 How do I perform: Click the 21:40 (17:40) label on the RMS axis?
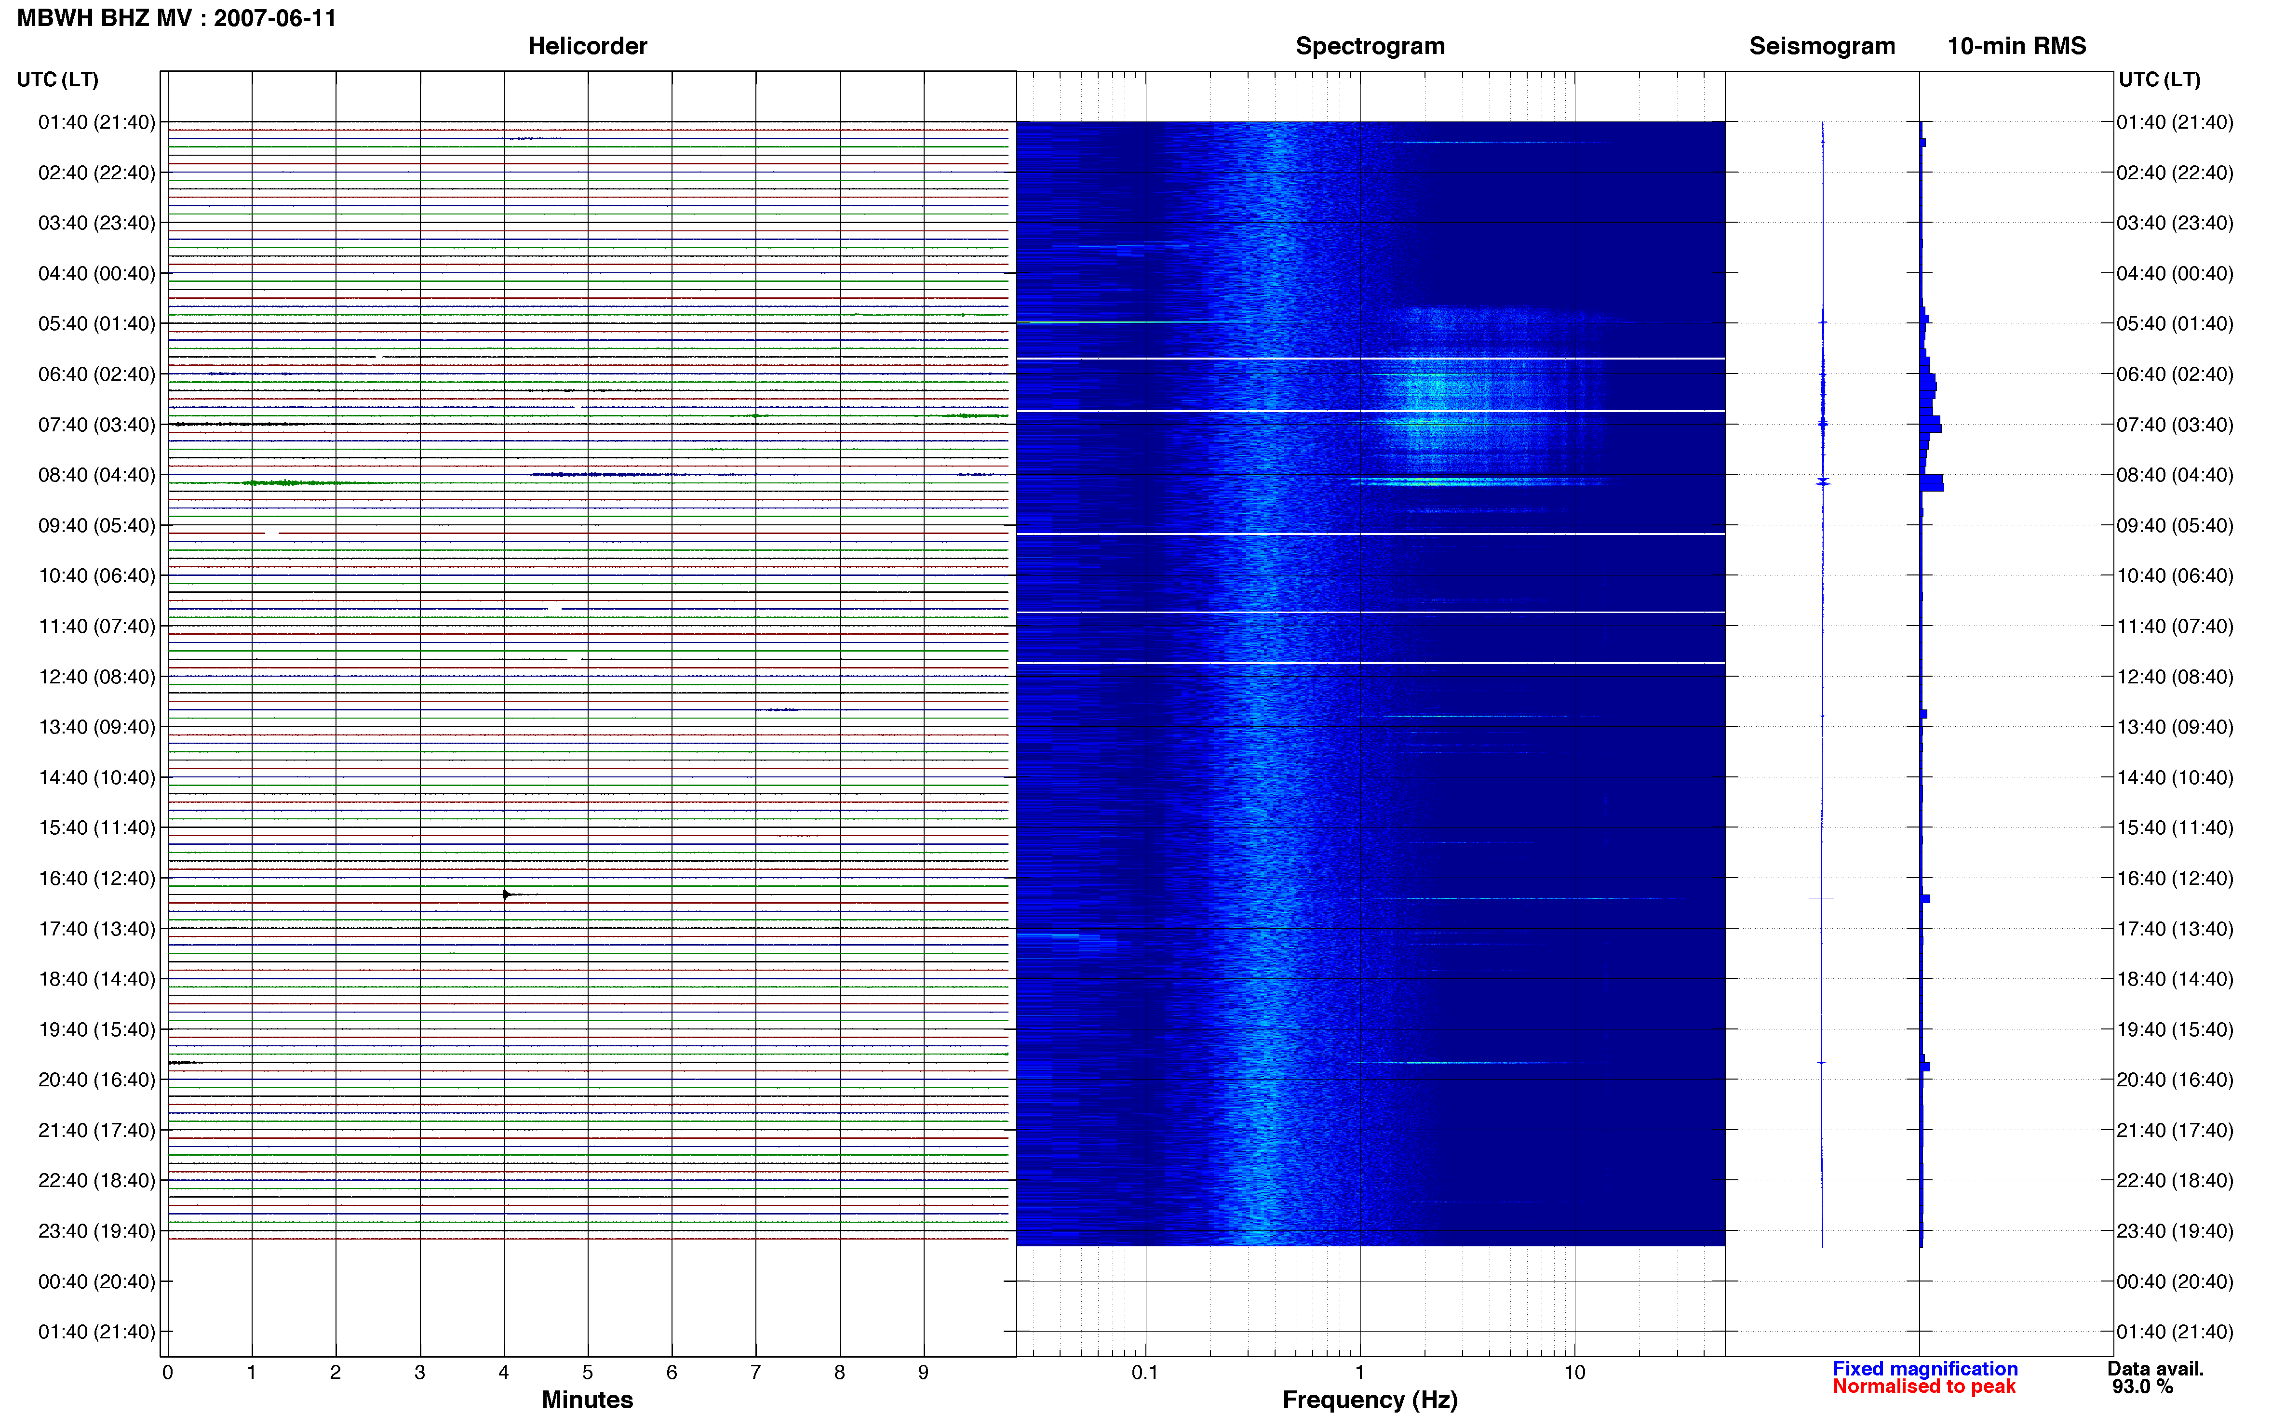(2175, 1130)
